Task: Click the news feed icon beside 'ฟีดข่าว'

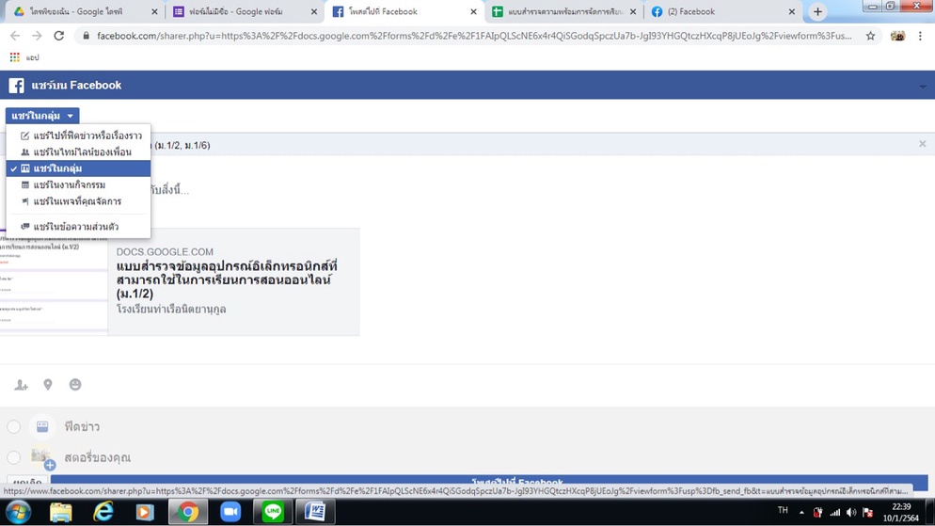Action: pos(42,426)
